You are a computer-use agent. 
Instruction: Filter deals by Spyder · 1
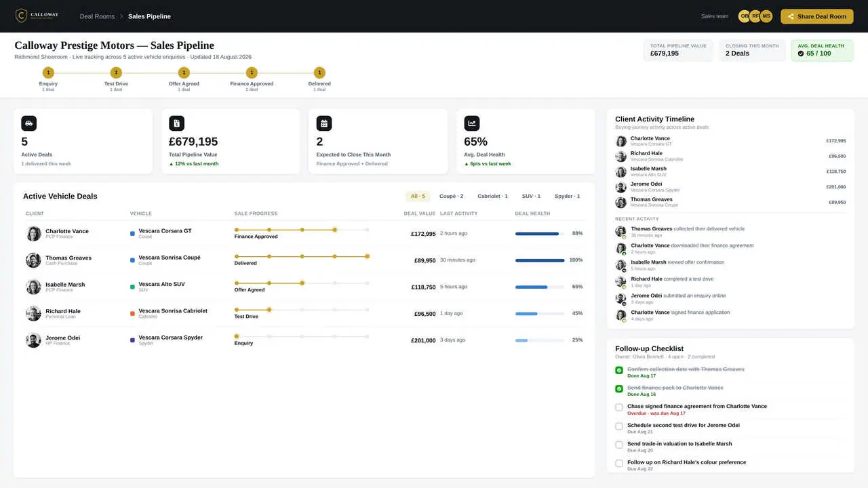point(567,197)
